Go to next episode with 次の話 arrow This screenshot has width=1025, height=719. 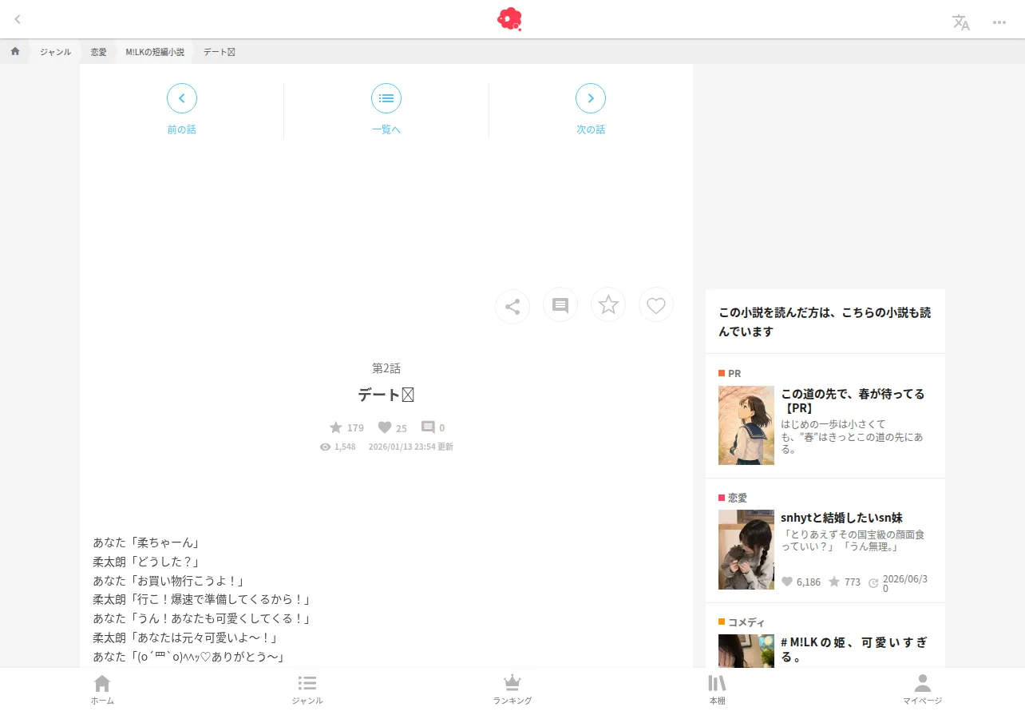click(591, 98)
